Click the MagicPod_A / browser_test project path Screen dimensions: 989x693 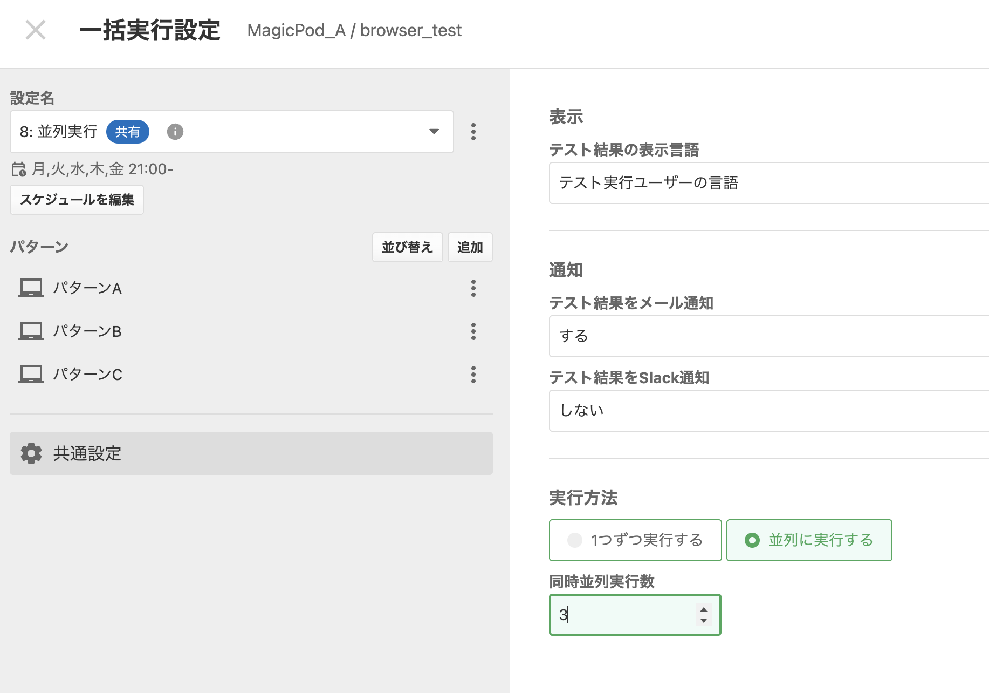(354, 30)
